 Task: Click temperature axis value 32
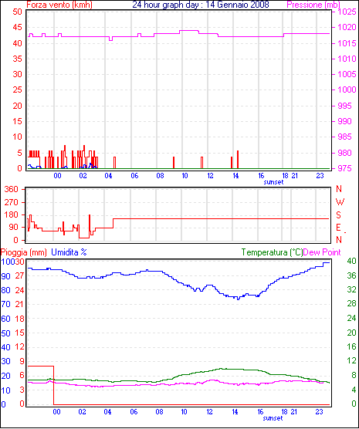point(351,289)
